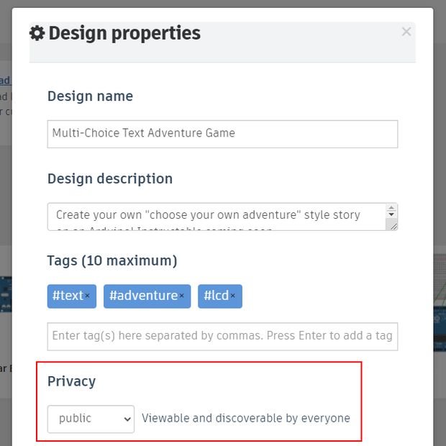Close the Design properties dialog
The height and width of the screenshot is (446, 446).
[406, 32]
